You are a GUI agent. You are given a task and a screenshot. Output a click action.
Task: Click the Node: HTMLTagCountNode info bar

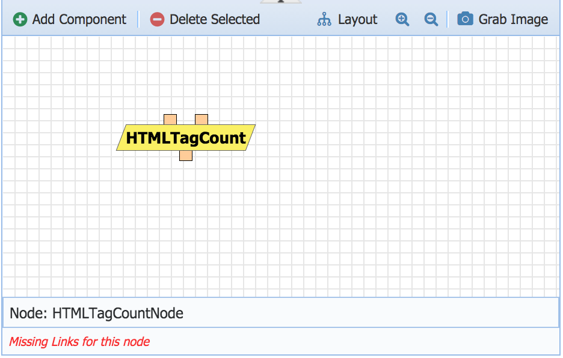pos(280,313)
